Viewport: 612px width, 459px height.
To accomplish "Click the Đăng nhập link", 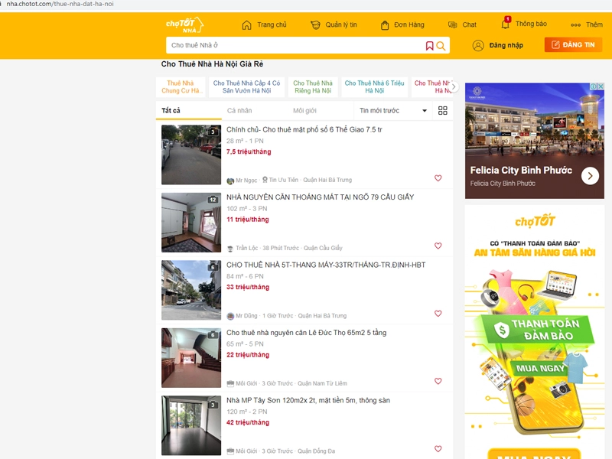I will (x=506, y=46).
